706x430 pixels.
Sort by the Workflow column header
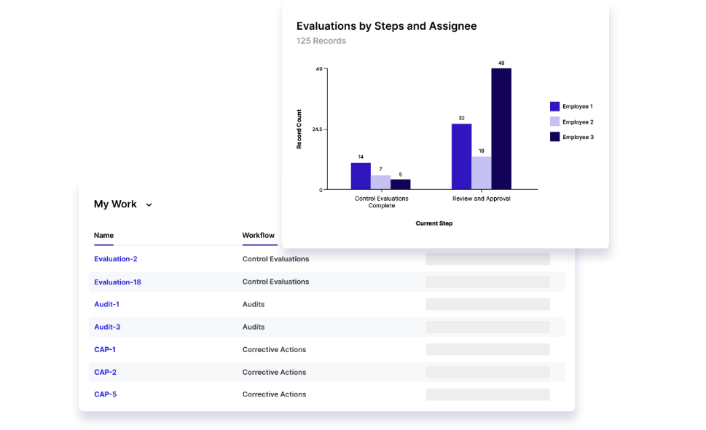point(259,235)
